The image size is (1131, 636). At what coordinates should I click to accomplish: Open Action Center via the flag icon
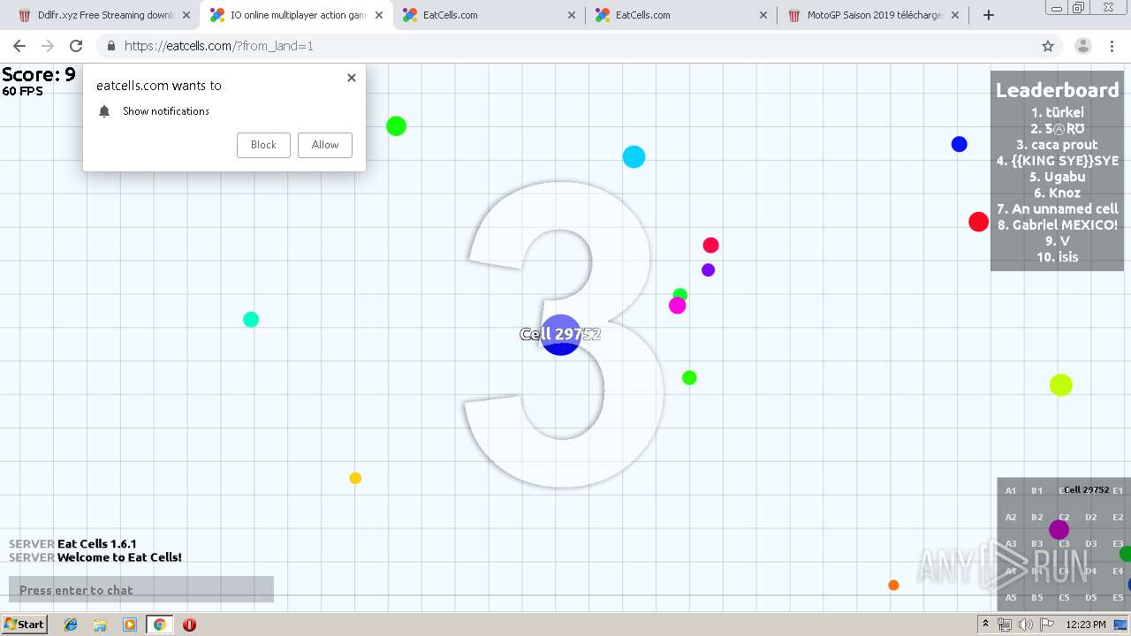[1047, 625]
